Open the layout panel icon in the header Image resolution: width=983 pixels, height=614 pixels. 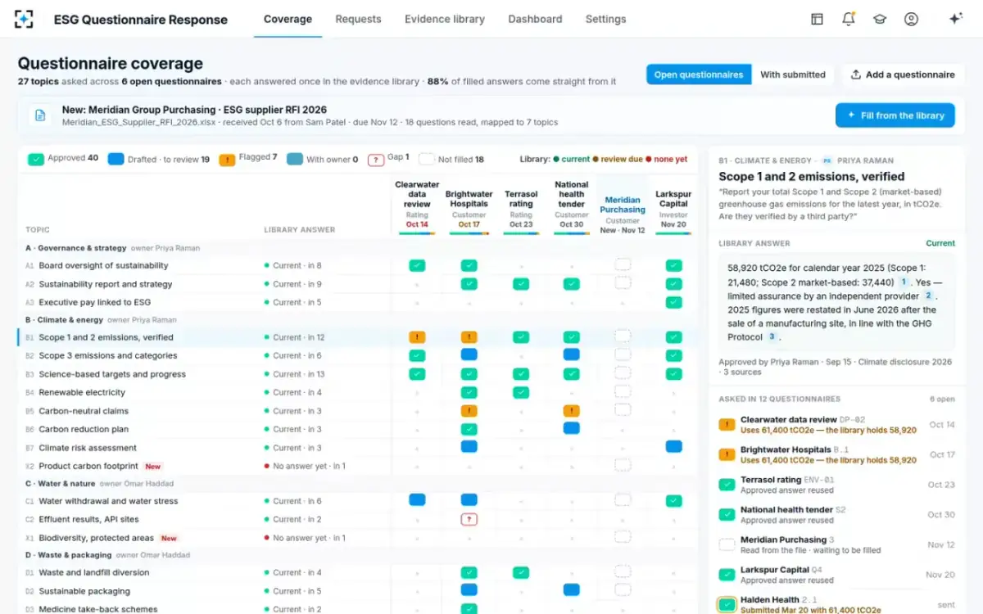tap(817, 19)
